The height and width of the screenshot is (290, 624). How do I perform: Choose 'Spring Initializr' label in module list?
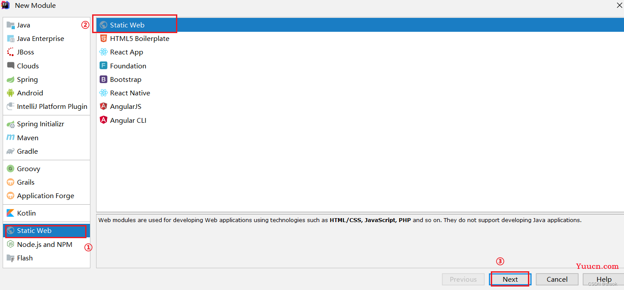[x=41, y=124]
